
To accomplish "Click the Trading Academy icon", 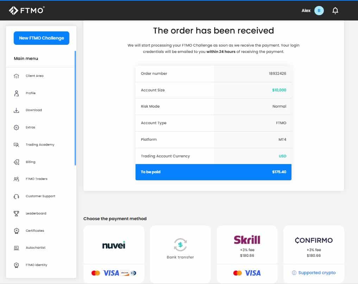I will [17, 145].
